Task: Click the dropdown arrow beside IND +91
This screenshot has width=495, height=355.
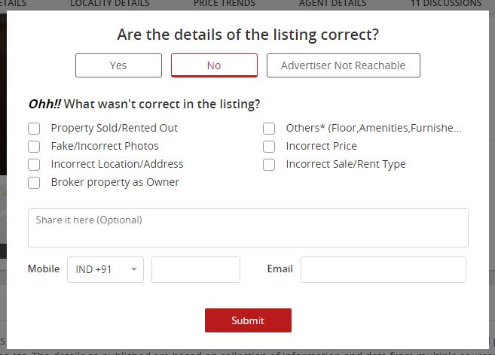Action: pos(134,269)
